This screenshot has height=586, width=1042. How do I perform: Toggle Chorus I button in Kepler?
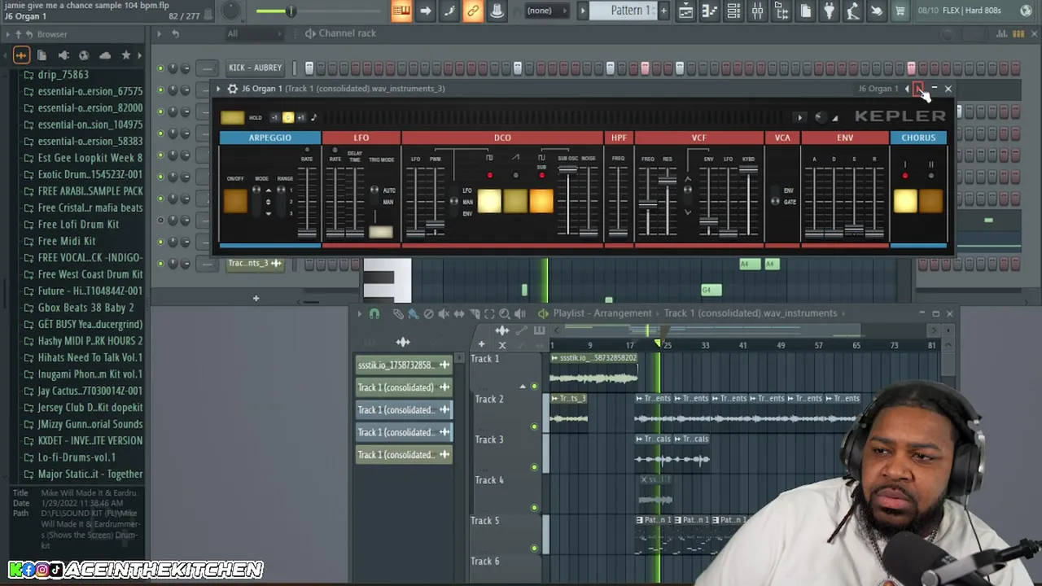coord(905,200)
